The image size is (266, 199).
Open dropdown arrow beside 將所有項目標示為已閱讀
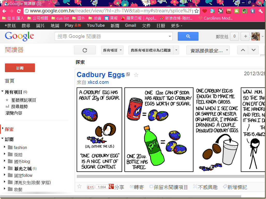click(x=176, y=50)
